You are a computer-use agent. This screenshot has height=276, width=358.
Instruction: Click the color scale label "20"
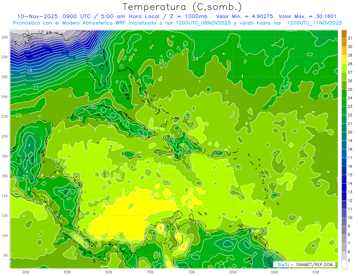(x=350, y=132)
